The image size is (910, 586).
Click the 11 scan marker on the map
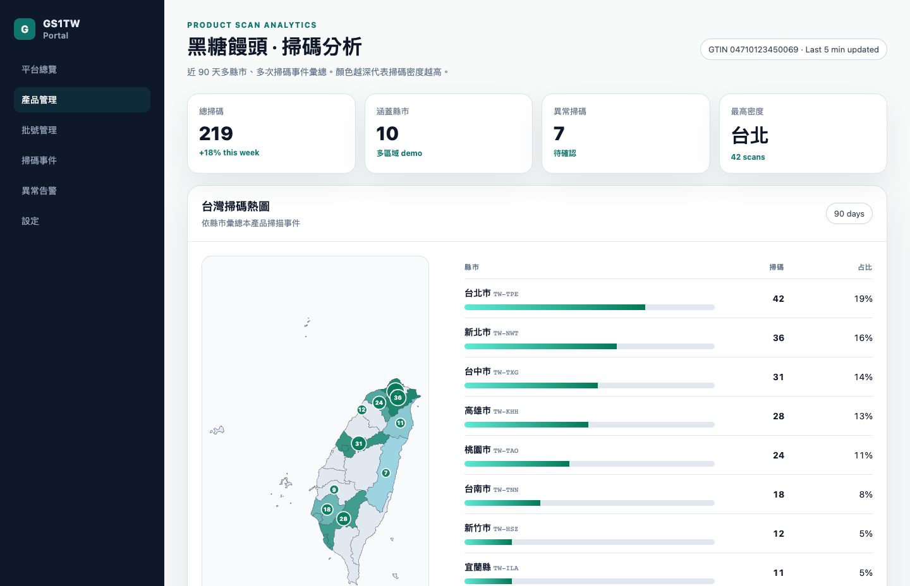coord(400,423)
